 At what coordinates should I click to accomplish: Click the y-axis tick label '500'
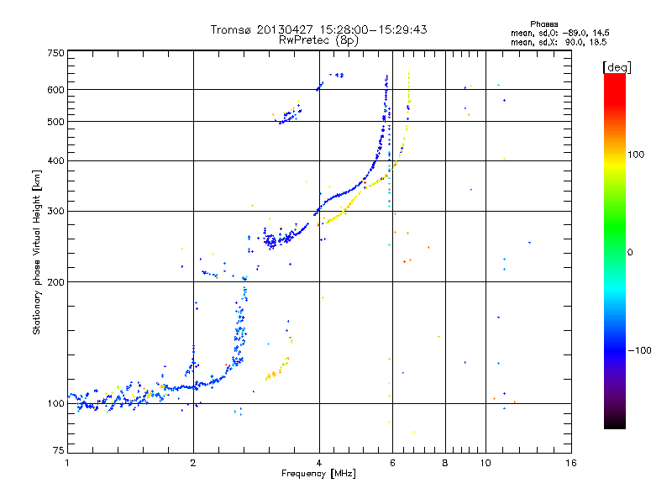[x=55, y=122]
